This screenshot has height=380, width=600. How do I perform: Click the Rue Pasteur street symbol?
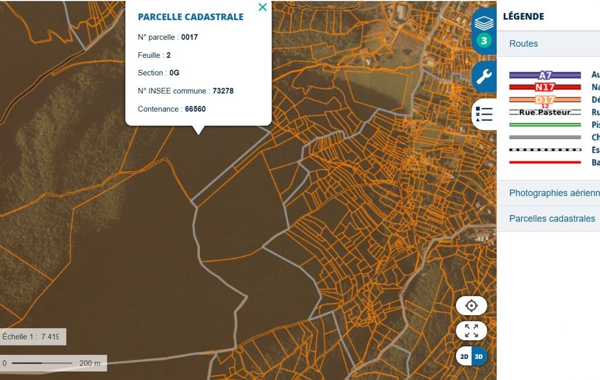(x=544, y=112)
